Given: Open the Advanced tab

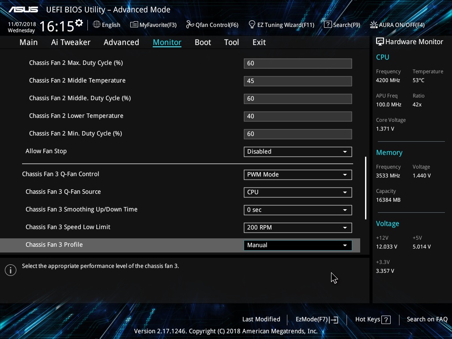Looking at the screenshot, I should click(x=121, y=42).
